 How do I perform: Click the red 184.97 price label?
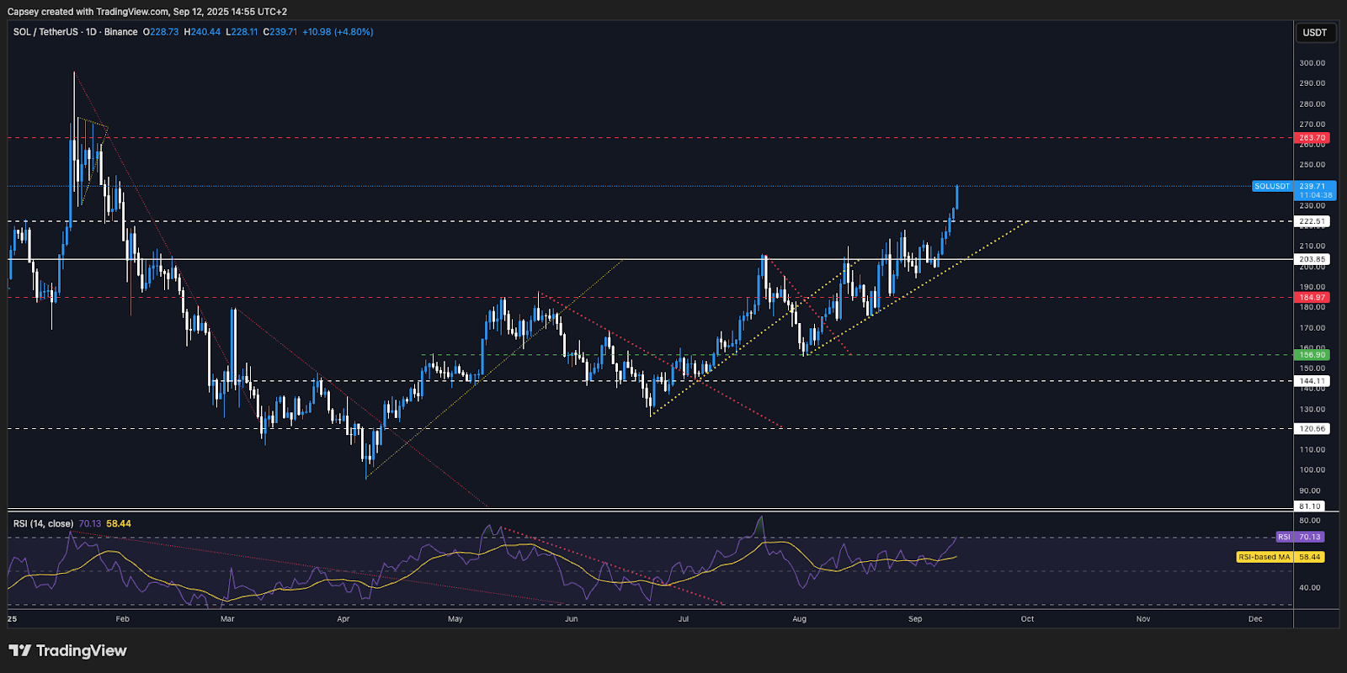coord(1312,298)
